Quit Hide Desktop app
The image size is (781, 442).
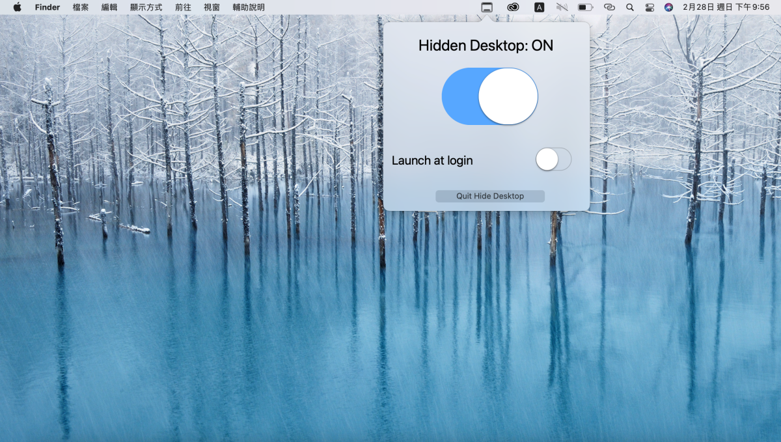(x=490, y=196)
